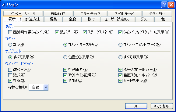Uncheck the シート見出し checkbox
The height and width of the screenshot is (112, 176).
[120, 81]
